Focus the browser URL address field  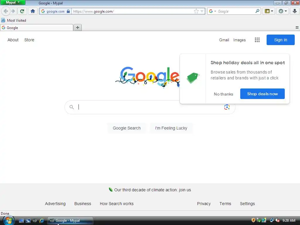[x=133, y=11]
